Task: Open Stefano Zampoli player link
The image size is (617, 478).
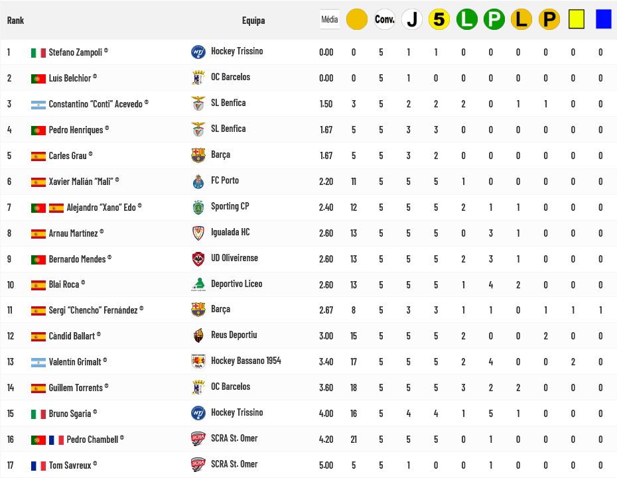Action: click(75, 52)
